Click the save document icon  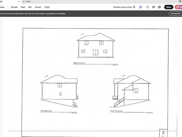(x=148, y=7)
